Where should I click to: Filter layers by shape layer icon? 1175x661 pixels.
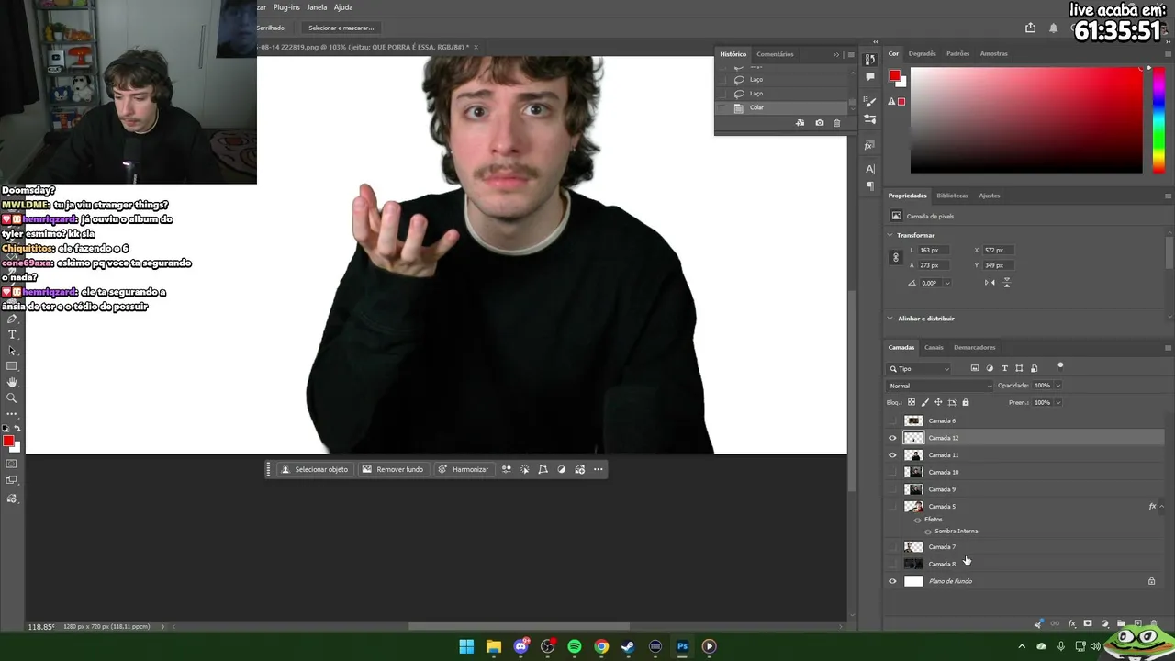(1019, 368)
